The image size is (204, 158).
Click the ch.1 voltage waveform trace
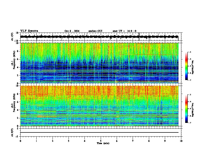pos(99,37)
